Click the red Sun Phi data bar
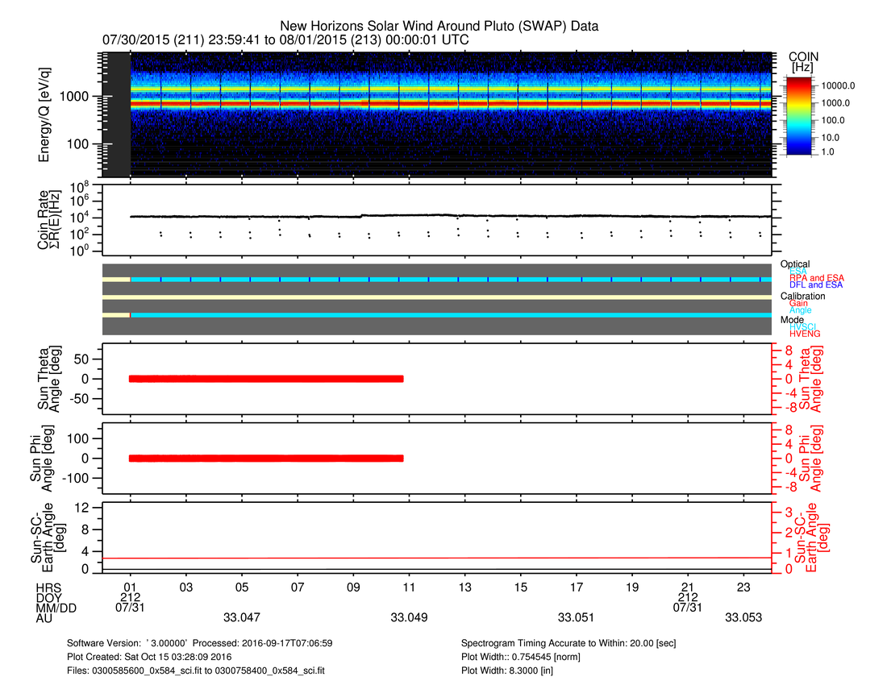 coord(266,458)
